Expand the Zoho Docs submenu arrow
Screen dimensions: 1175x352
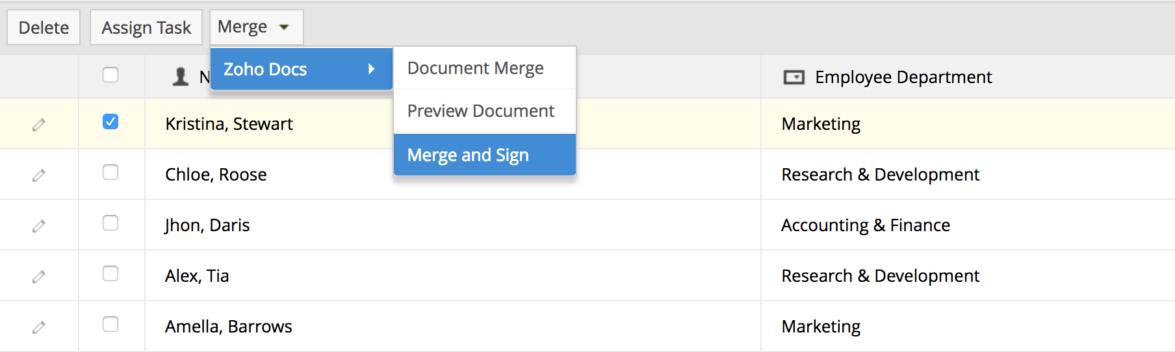tap(371, 69)
